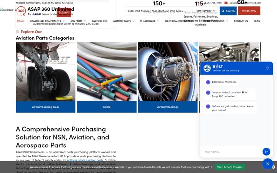
Task: Click the red Submit button
Action: [x=64, y=12]
